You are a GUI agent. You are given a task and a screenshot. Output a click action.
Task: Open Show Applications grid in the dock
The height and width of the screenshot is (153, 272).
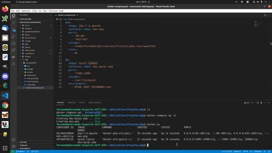coord(5,148)
